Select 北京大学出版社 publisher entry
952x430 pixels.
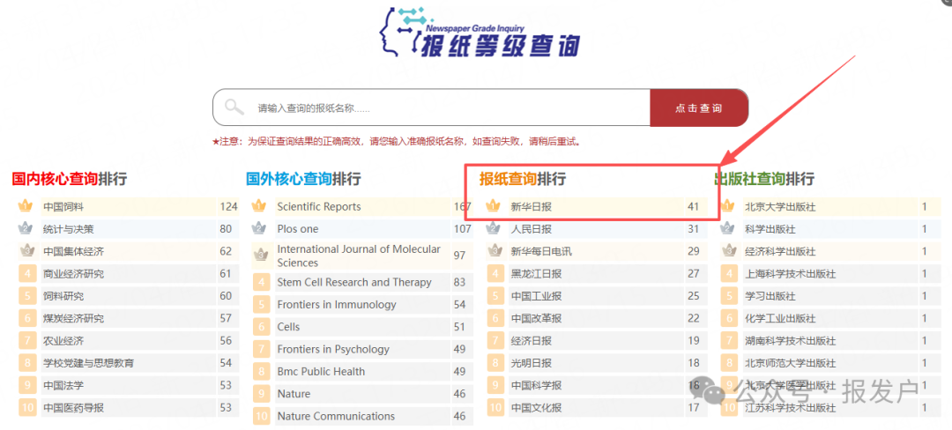click(x=780, y=207)
